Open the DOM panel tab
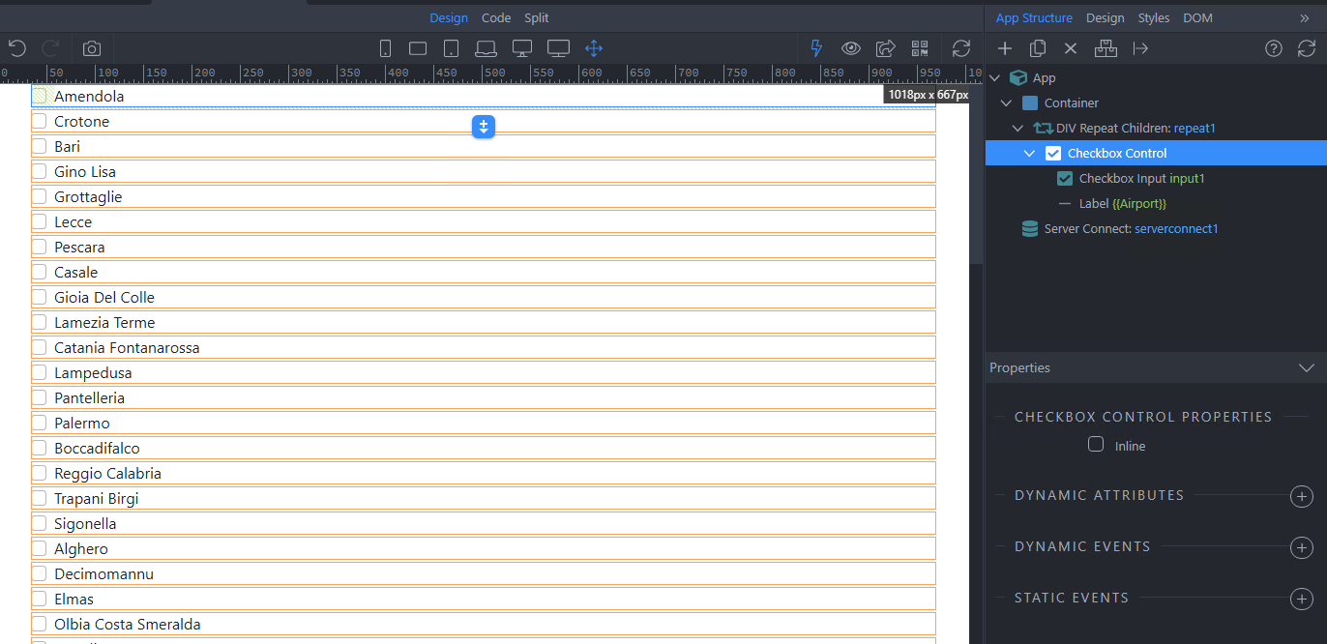 click(x=1197, y=18)
